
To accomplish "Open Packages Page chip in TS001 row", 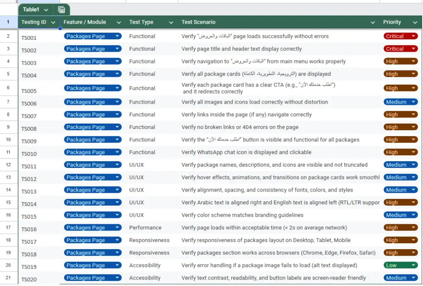I will tap(93, 36).
